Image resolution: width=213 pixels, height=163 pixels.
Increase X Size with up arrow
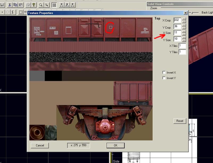tap(184, 31)
